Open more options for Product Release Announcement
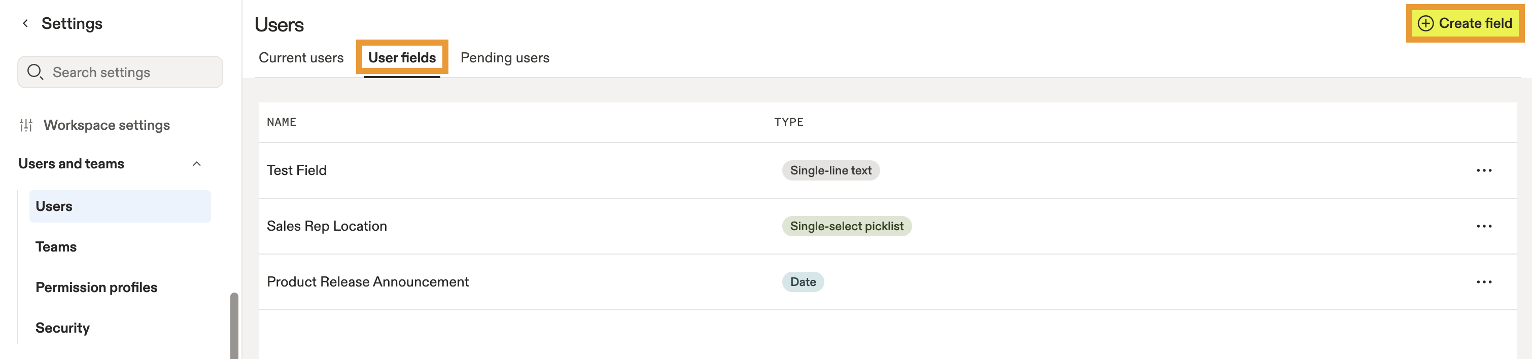Image resolution: width=1532 pixels, height=359 pixels. (x=1484, y=282)
